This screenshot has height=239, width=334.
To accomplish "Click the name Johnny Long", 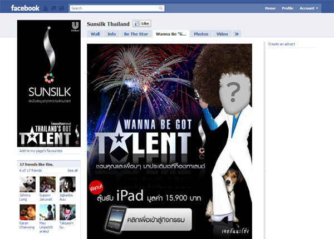I will tap(25, 197).
